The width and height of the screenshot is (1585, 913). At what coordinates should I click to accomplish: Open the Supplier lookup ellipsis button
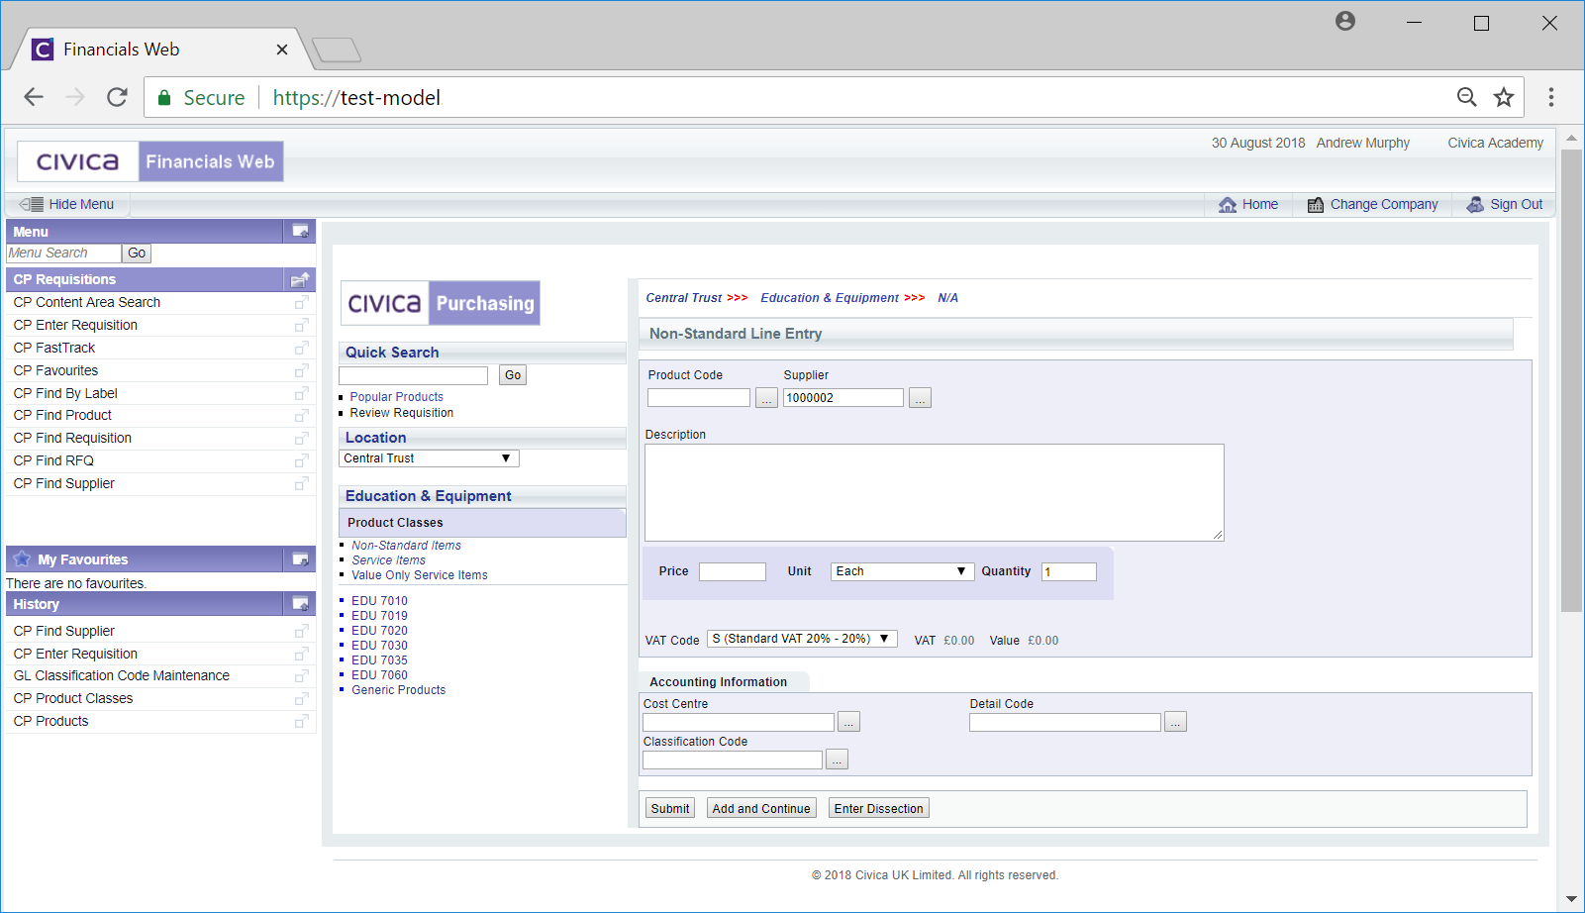pos(920,398)
